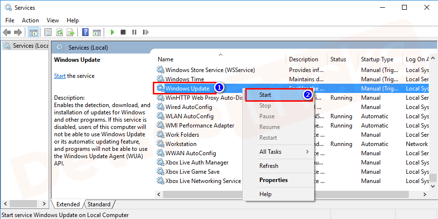The width and height of the screenshot is (438, 219).
Task: Click gear icon of Workstation service
Action: pyautogui.click(x=160, y=144)
